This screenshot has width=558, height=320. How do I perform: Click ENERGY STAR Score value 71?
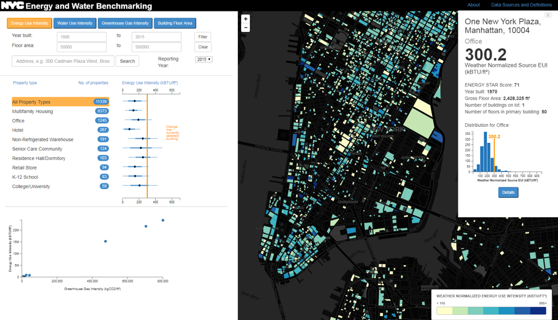pos(517,85)
